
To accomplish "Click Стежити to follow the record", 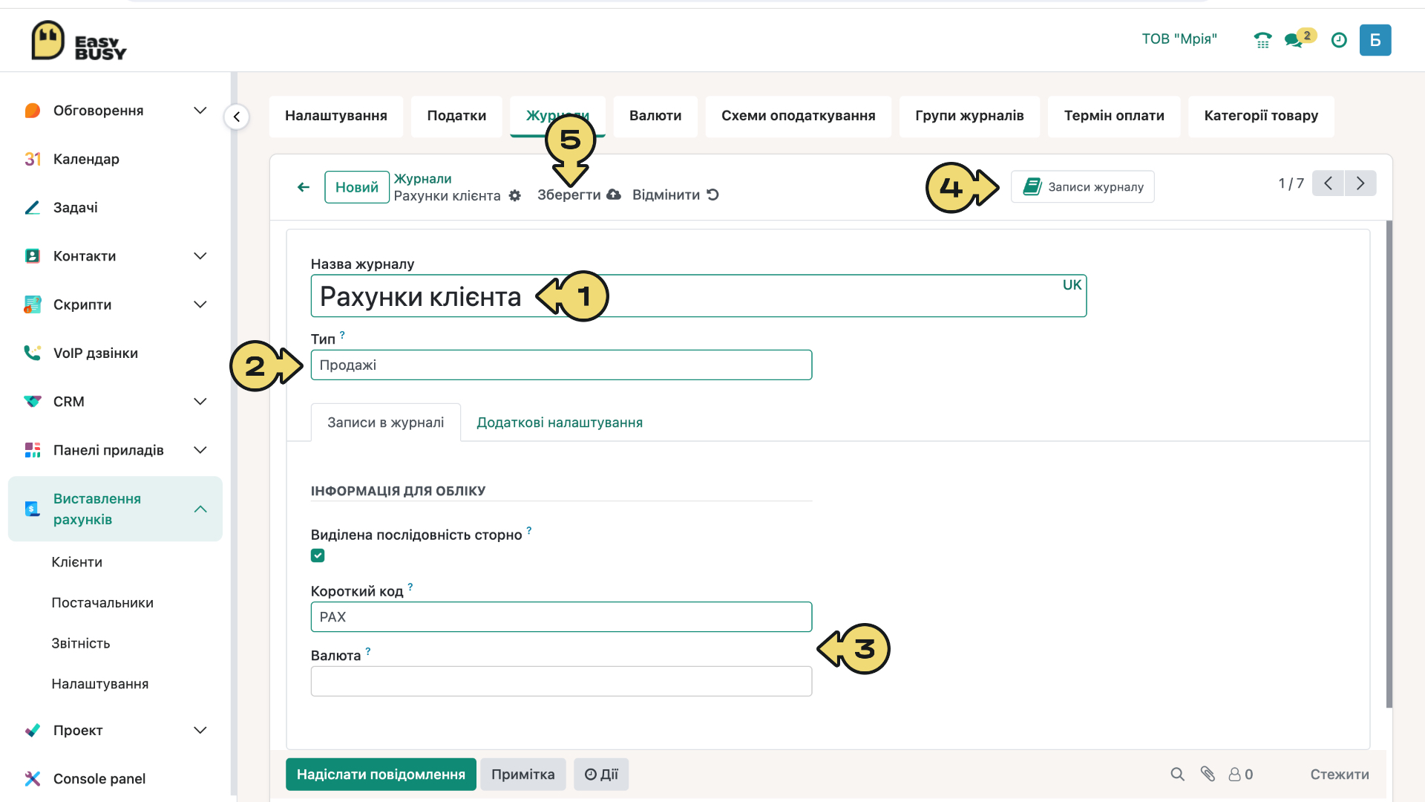I will [1340, 775].
